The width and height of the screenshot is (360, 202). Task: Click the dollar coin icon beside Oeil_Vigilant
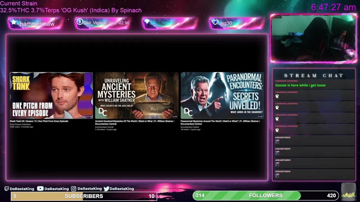pyautogui.click(x=80, y=22)
